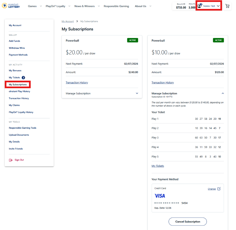Click card number ending 5454

(171, 203)
